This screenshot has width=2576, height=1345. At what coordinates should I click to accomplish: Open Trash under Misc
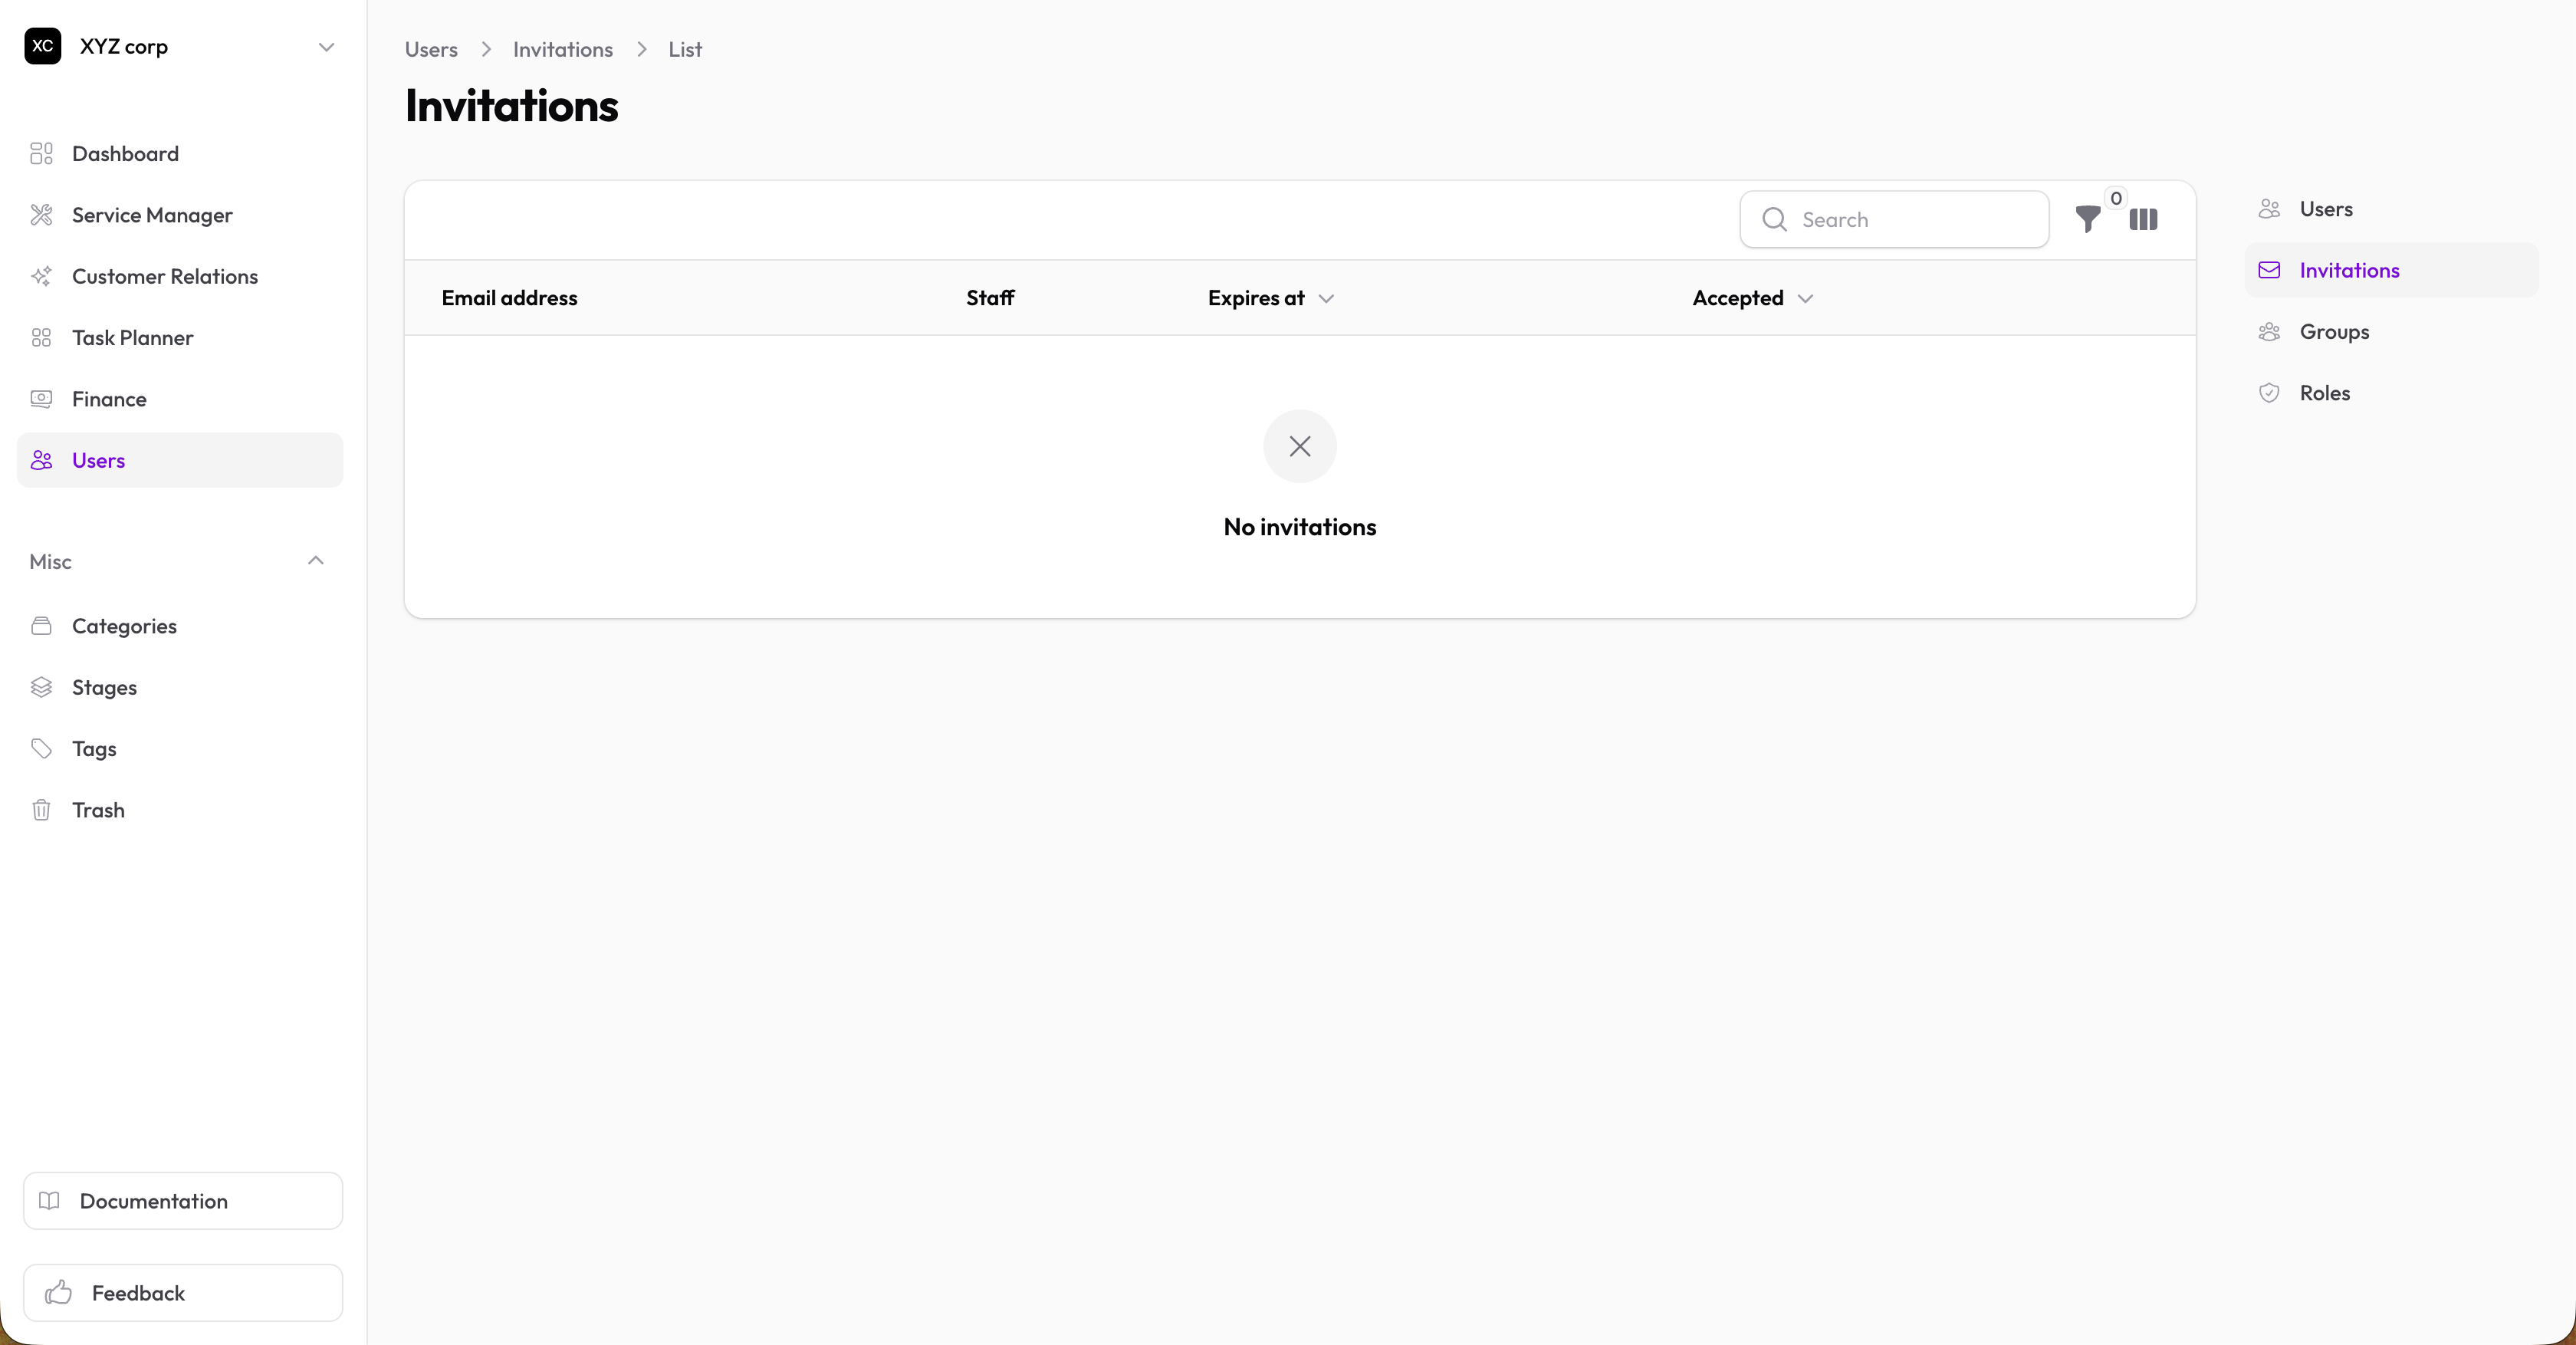point(180,810)
